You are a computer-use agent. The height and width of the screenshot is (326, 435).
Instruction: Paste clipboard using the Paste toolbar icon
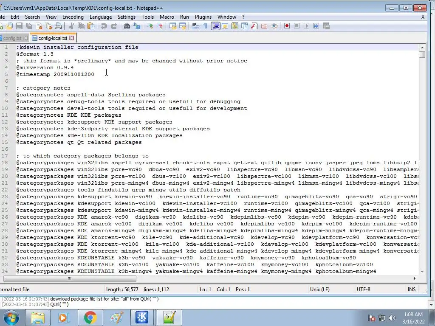(x=91, y=26)
